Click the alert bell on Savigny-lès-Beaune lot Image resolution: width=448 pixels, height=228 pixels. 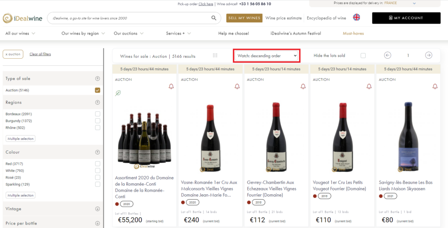point(434,87)
